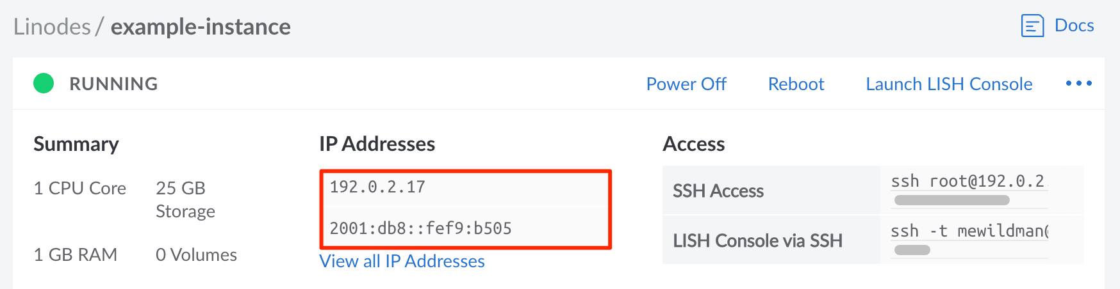Click View all IP Addresses link
Viewport: 1120px width, 289px height.
[x=402, y=262]
